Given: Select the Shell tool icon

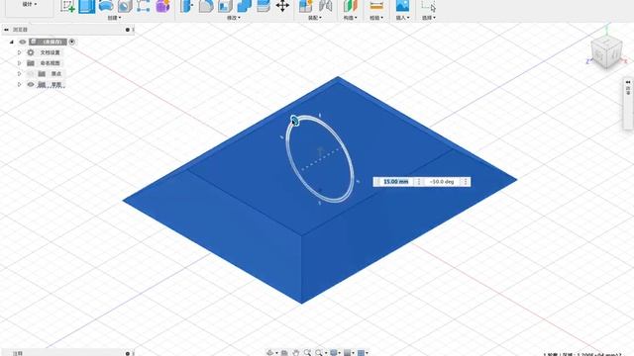Looking at the screenshot, I should (x=225, y=6).
